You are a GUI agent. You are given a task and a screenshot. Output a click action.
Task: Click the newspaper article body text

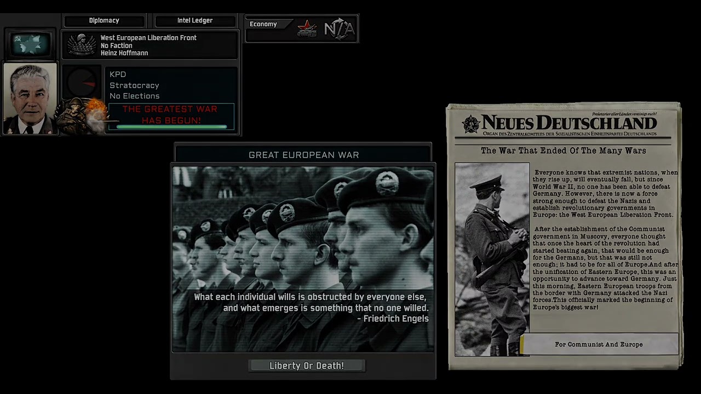coord(605,240)
